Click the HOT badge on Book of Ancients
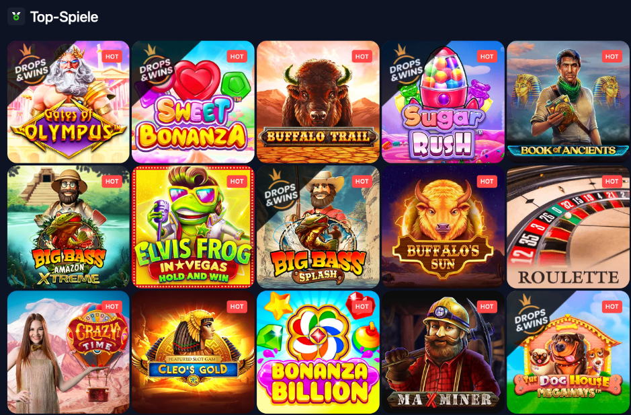The width and height of the screenshot is (631, 415). (612, 56)
